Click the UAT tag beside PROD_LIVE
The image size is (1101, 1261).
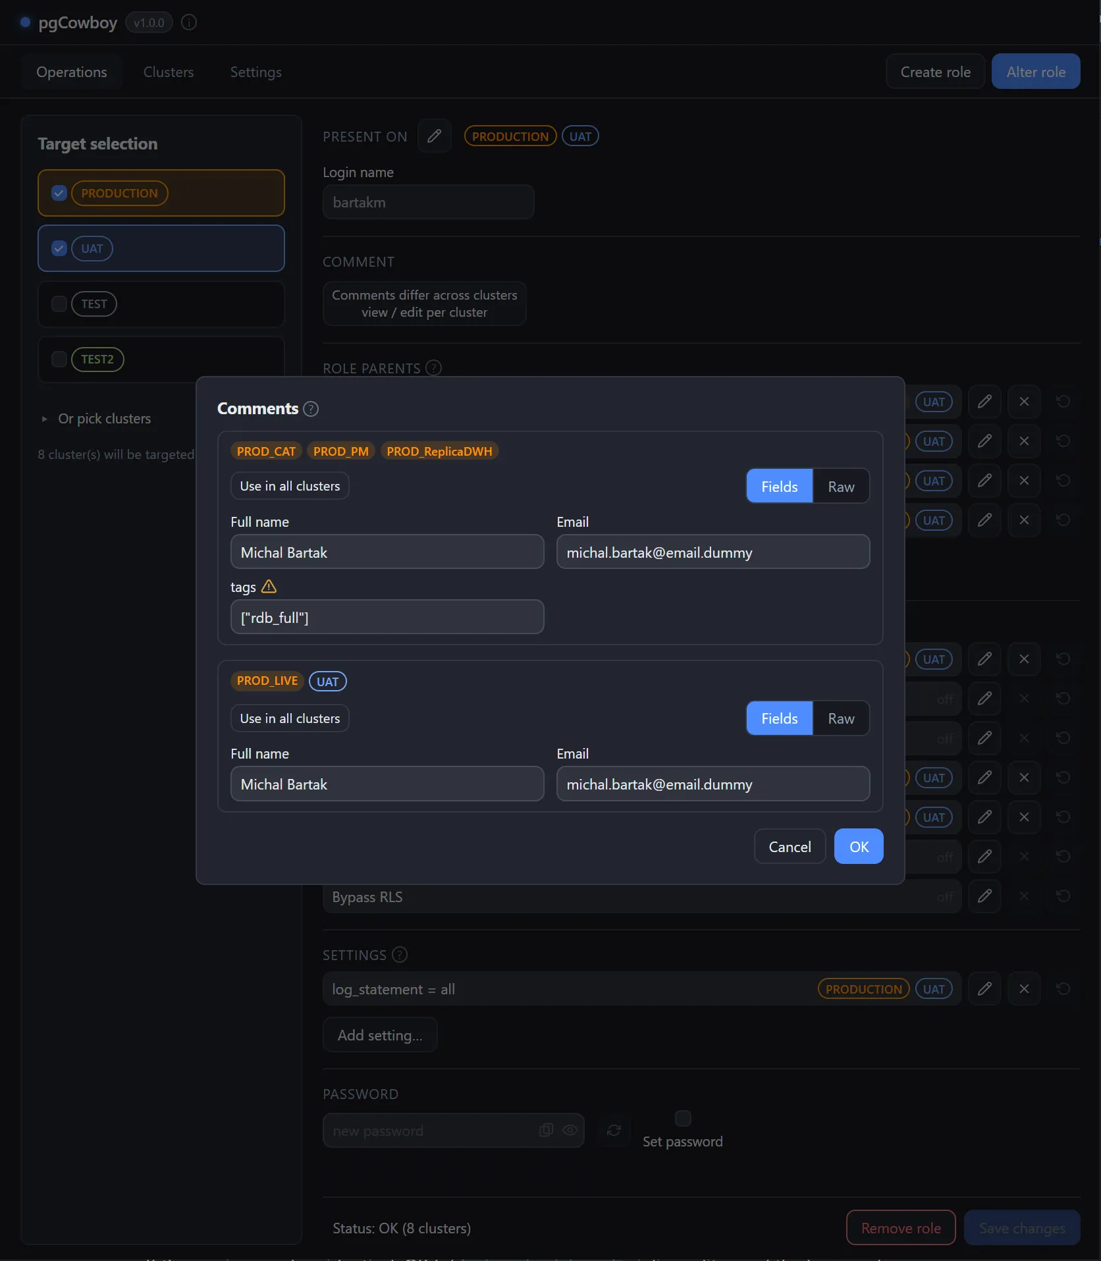327,681
